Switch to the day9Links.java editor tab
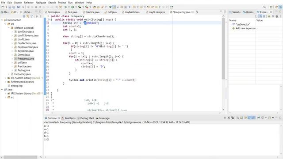 pos(155,12)
